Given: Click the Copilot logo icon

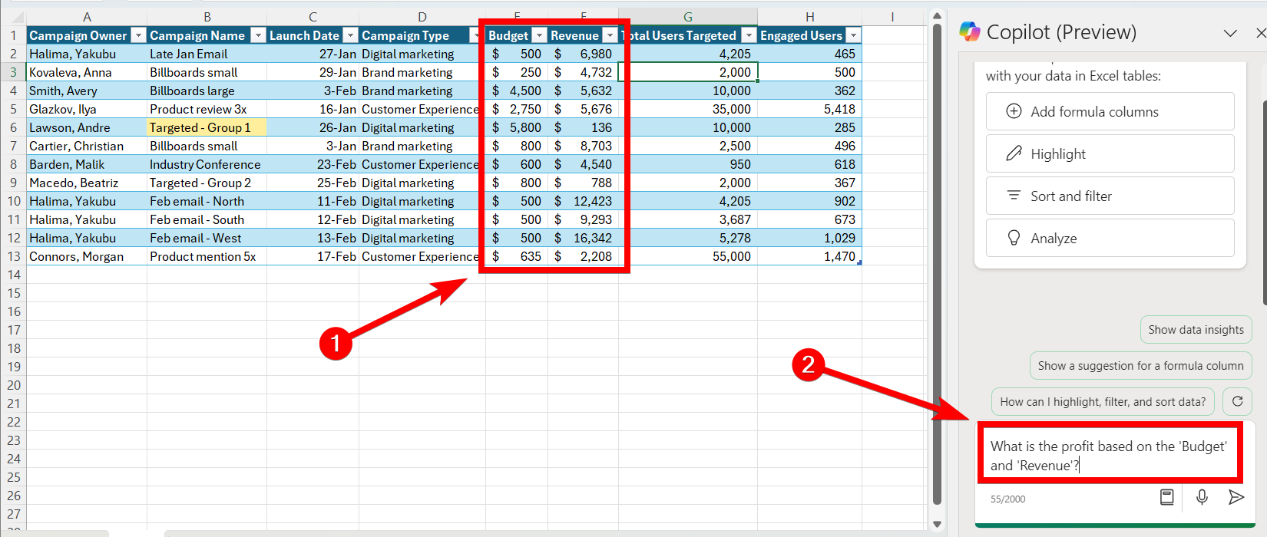Looking at the screenshot, I should coord(970,31).
